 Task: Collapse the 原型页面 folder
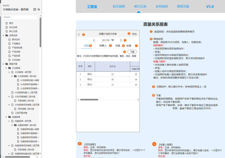[3, 64]
